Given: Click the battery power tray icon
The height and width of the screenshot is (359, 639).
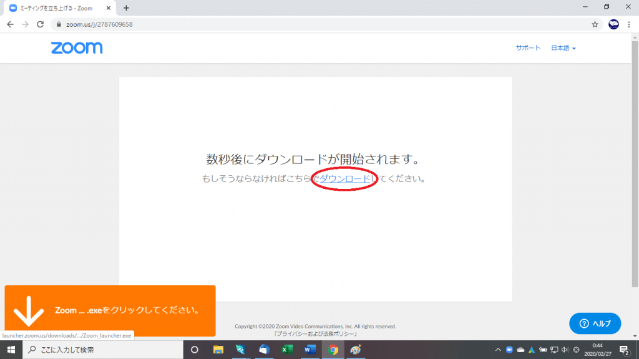Looking at the screenshot, I should pyautogui.click(x=543, y=350).
